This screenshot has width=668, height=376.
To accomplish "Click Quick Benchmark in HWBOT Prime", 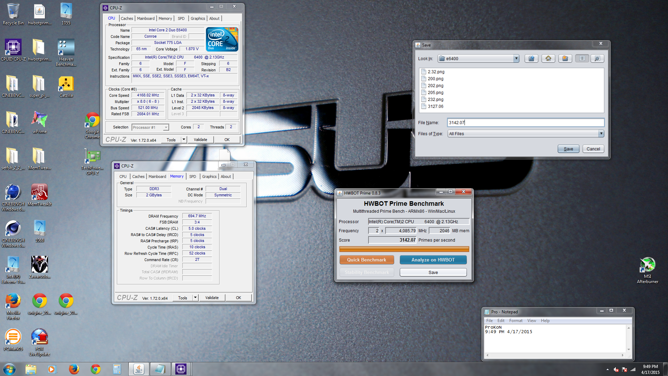I will pos(367,260).
